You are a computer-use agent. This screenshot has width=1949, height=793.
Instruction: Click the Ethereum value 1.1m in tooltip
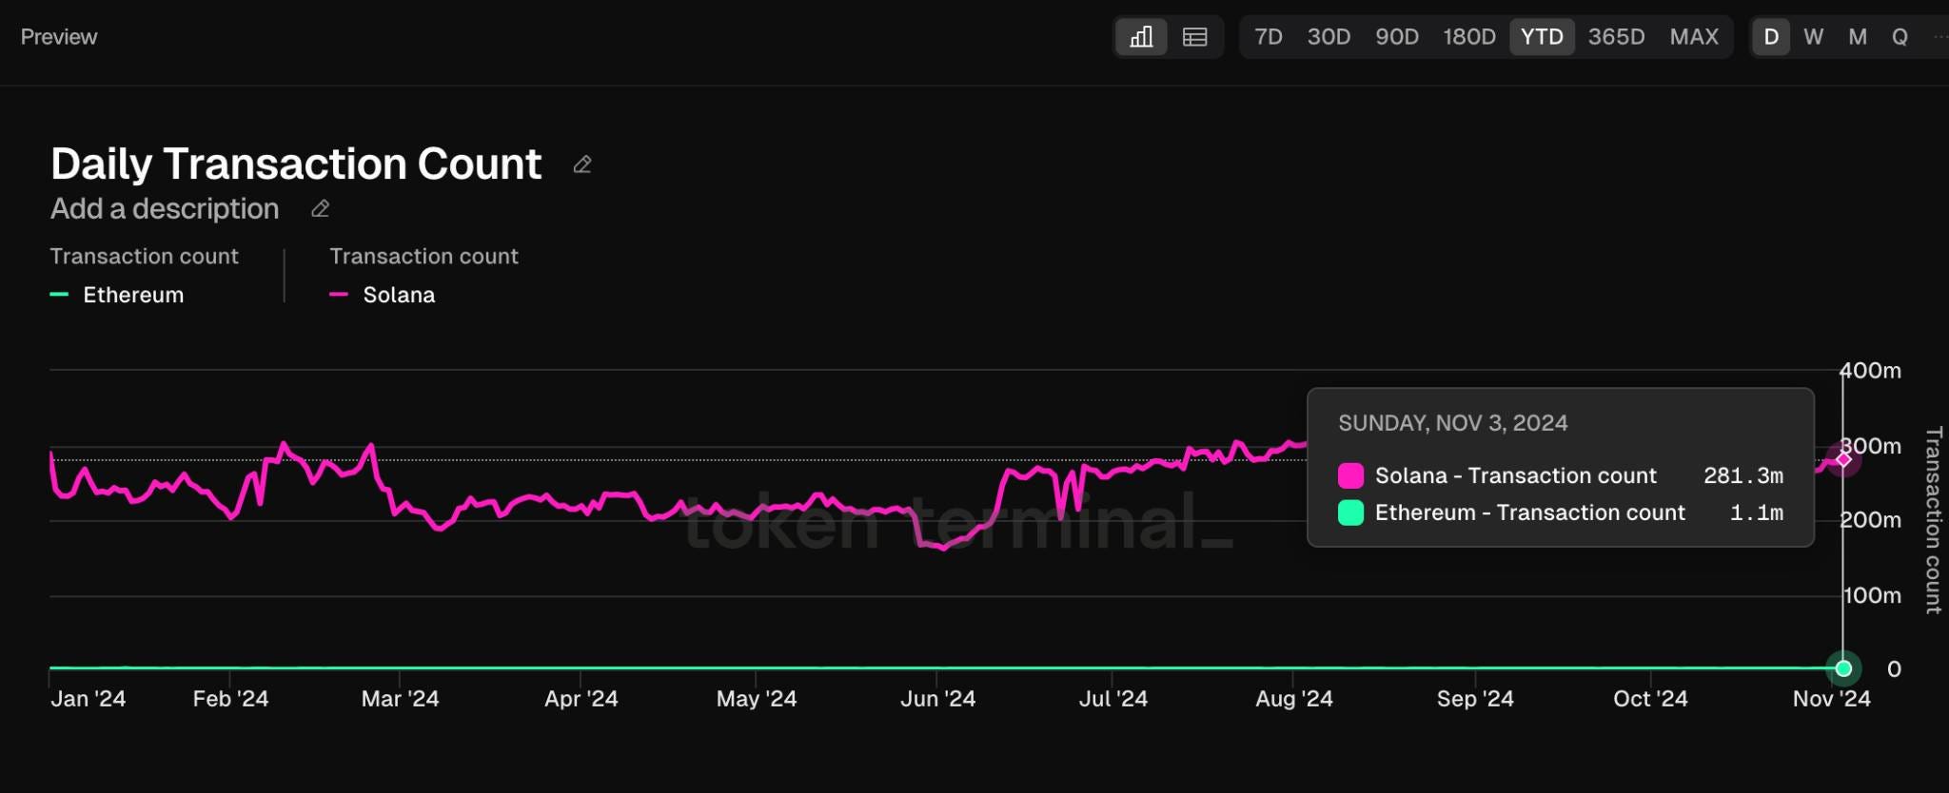(1757, 513)
